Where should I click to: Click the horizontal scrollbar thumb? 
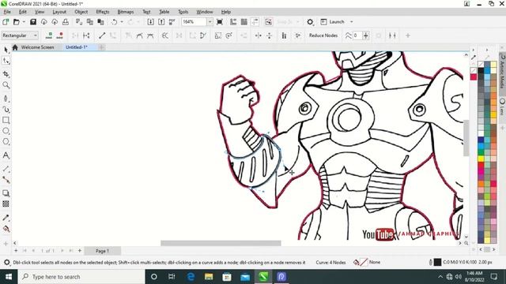point(221,243)
